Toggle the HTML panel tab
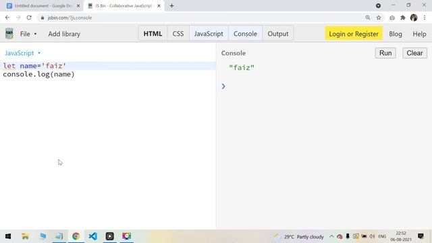This screenshot has height=243, width=432. click(153, 34)
